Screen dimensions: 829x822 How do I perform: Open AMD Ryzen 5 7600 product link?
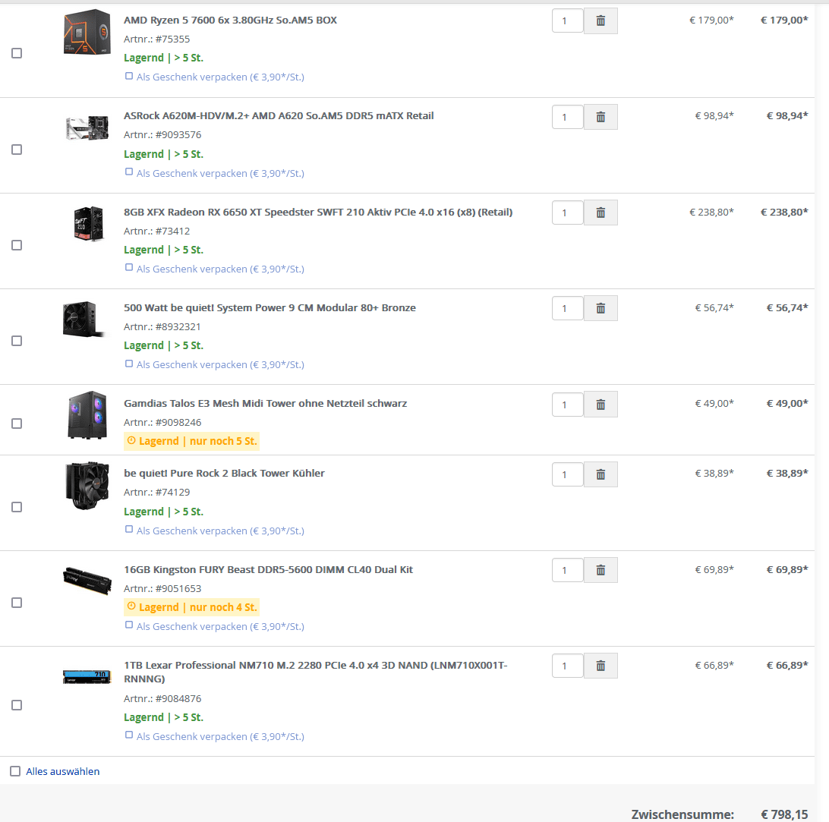pos(230,20)
